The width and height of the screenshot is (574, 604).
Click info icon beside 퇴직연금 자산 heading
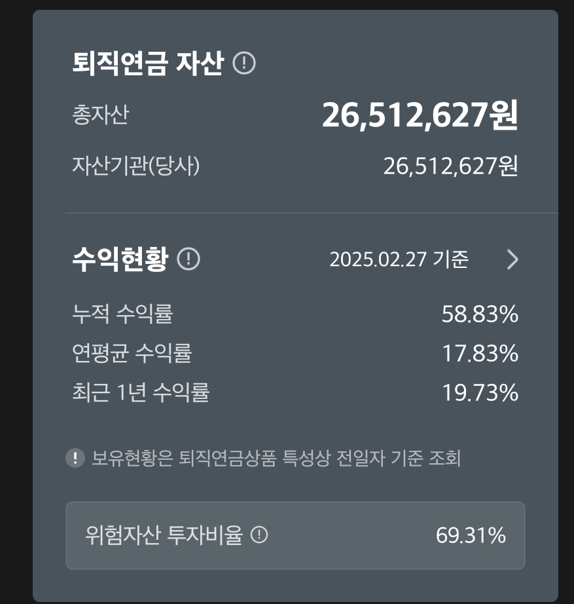[244, 64]
